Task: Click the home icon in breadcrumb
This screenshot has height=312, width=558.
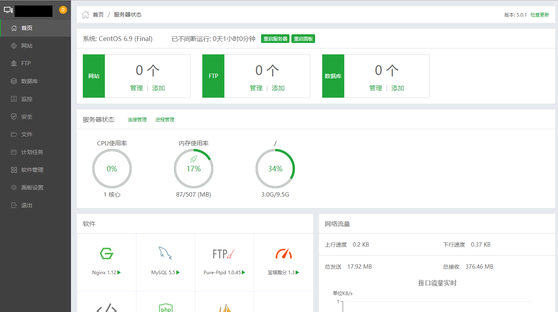Action: [x=85, y=15]
